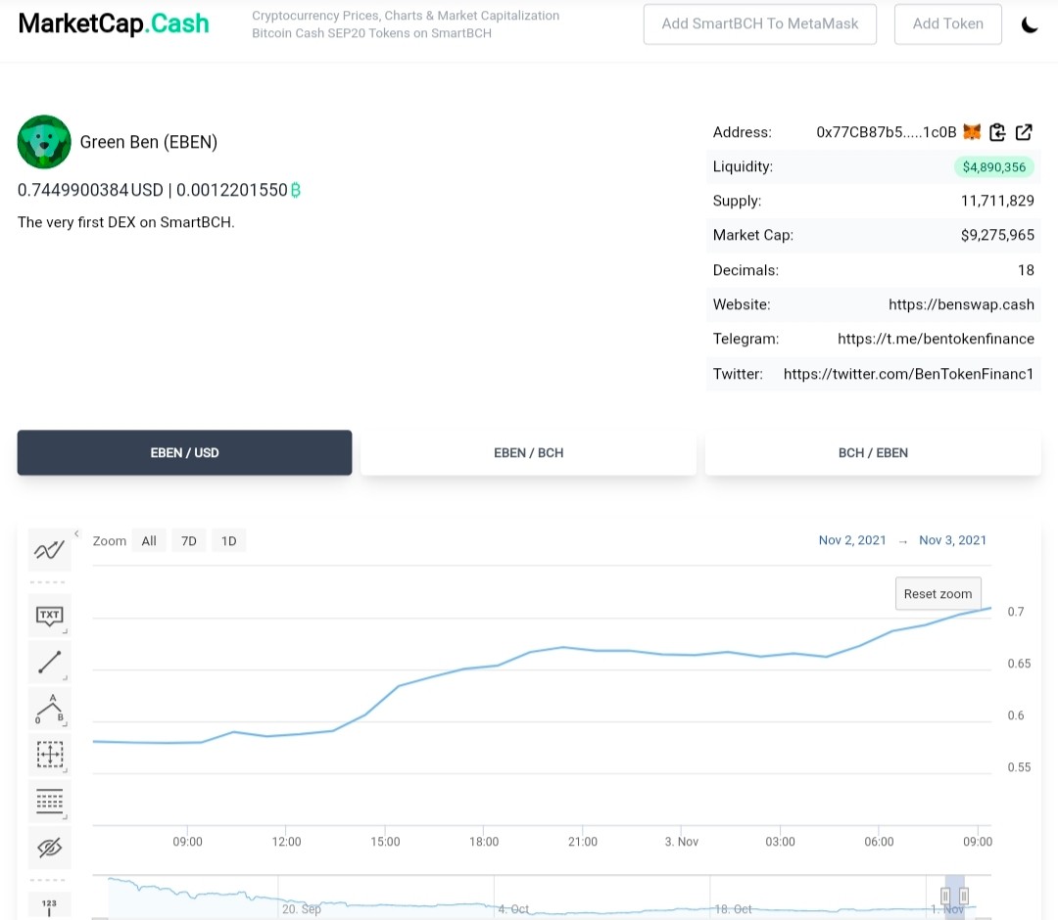Open address in explorer external-link icon
The height and width of the screenshot is (920, 1058).
click(1024, 132)
